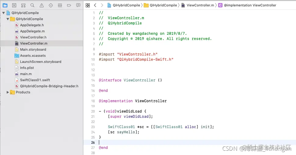The height and width of the screenshot is (155, 296).
Task: Click the main.m file icon
Action: pyautogui.click(x=17, y=74)
